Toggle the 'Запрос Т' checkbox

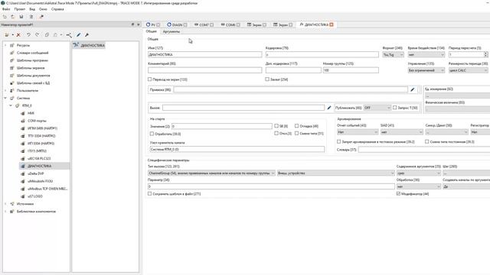(x=395, y=108)
